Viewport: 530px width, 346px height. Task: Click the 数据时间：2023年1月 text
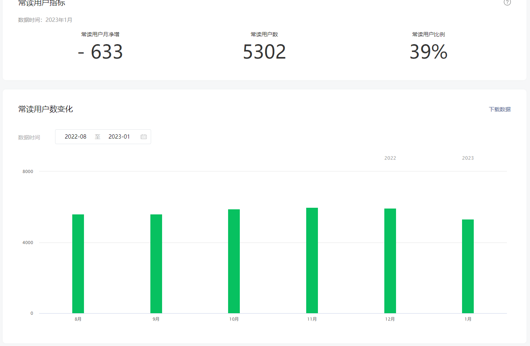45,20
